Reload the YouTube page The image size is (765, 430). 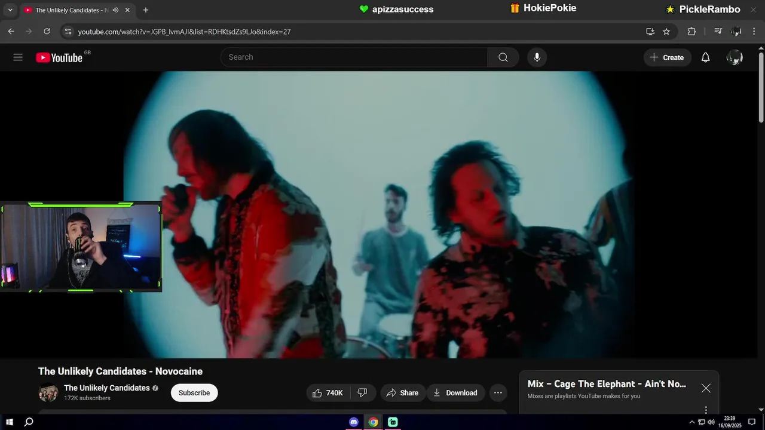[47, 32]
